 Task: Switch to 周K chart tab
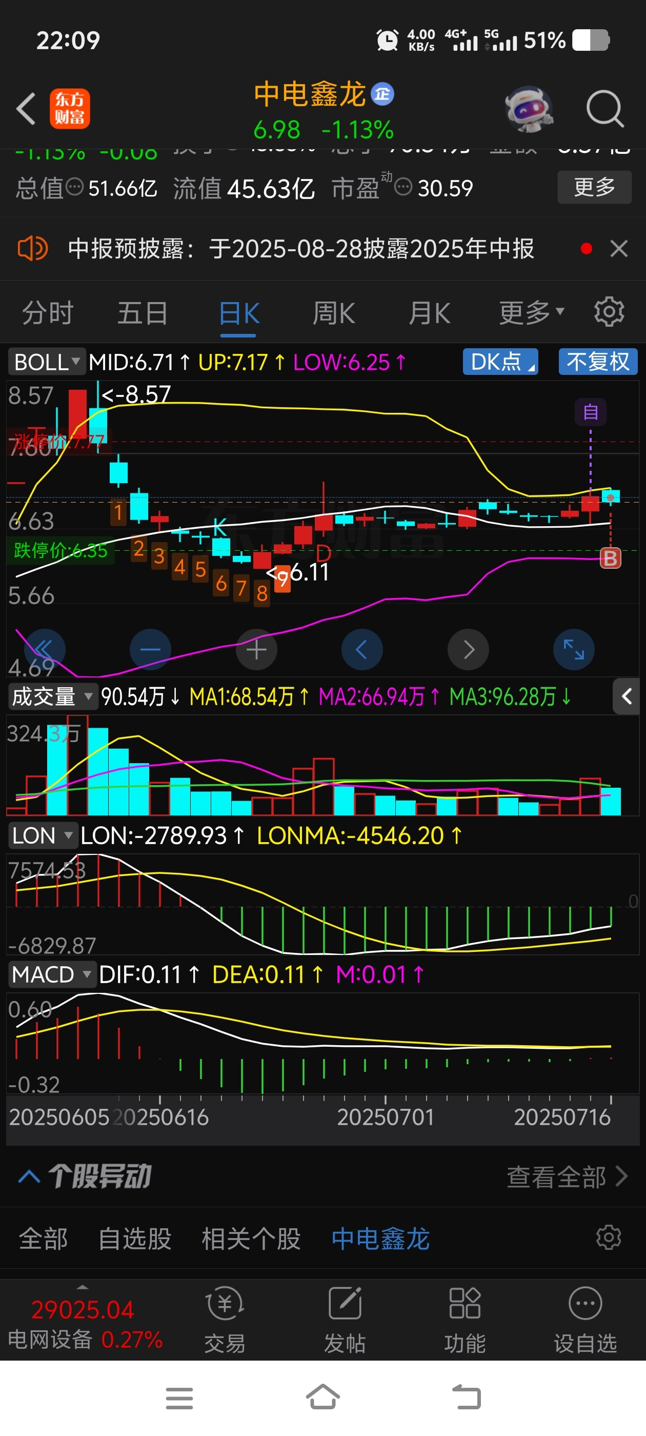[333, 313]
